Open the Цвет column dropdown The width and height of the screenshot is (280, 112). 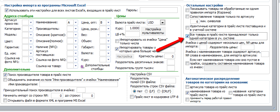31,41
